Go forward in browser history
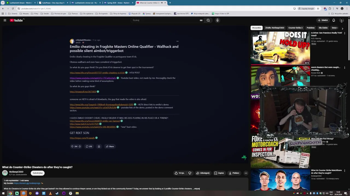Image resolution: width=350 pixels, height=196 pixels. (8, 8)
